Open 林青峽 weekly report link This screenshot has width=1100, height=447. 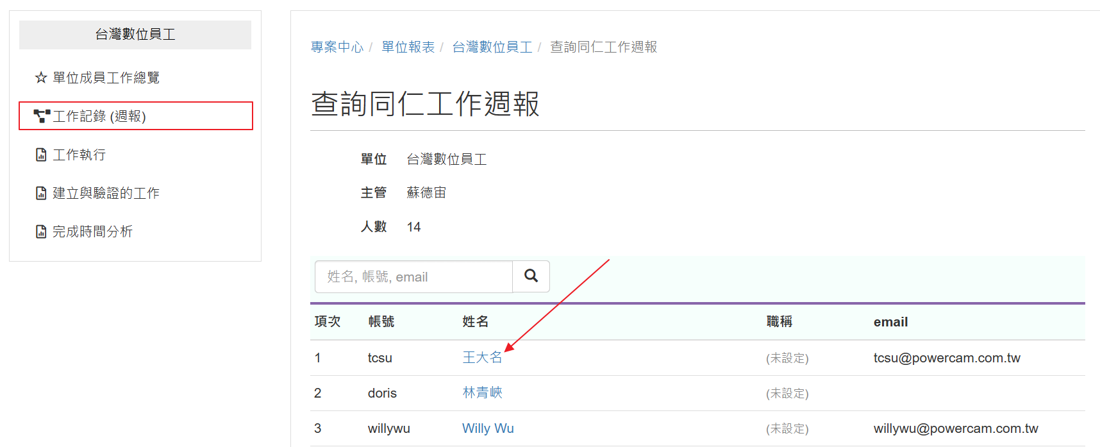coord(482,393)
